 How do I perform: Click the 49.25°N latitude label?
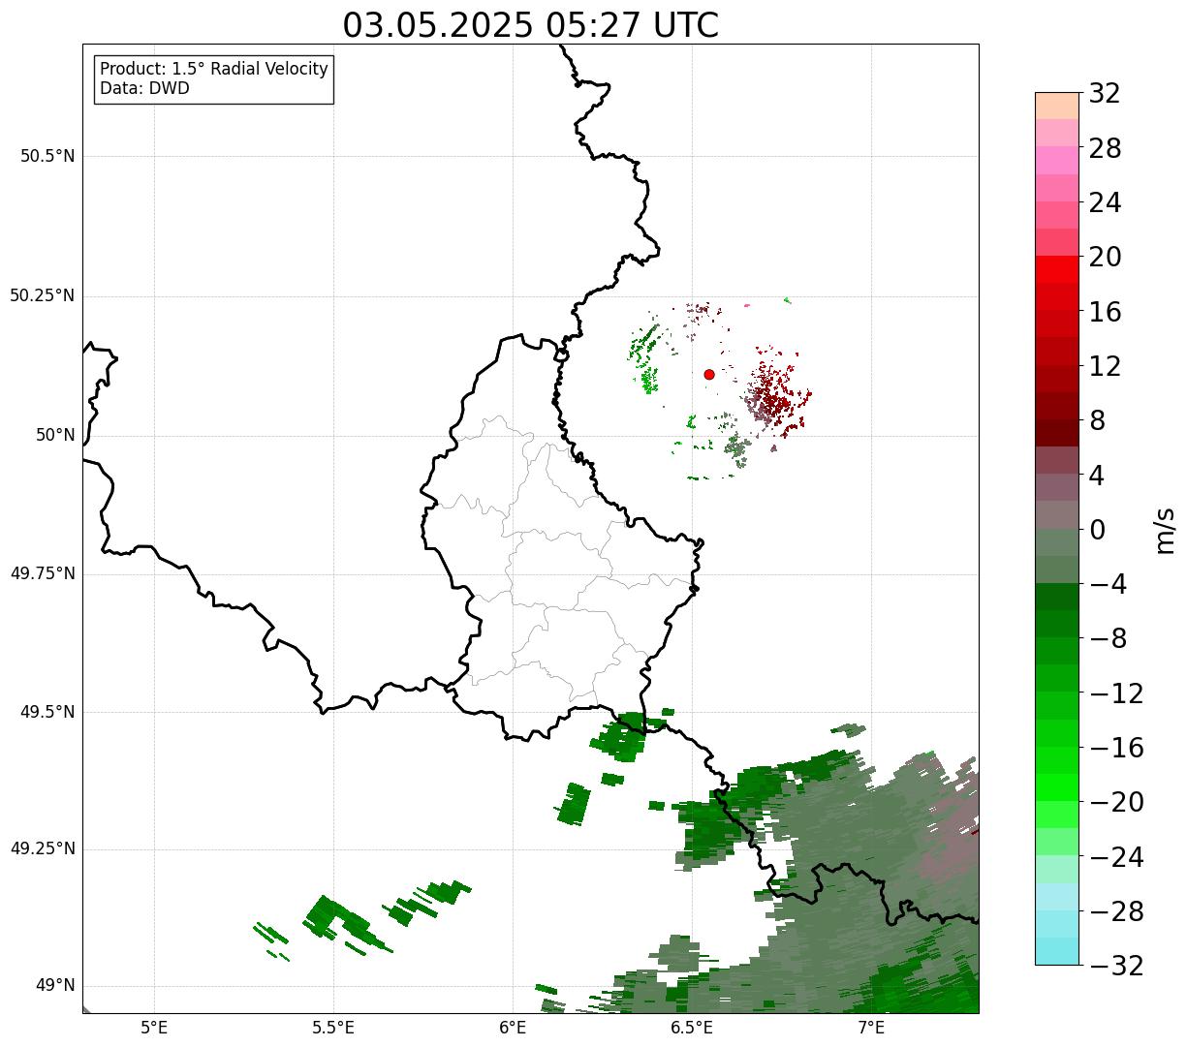point(42,848)
